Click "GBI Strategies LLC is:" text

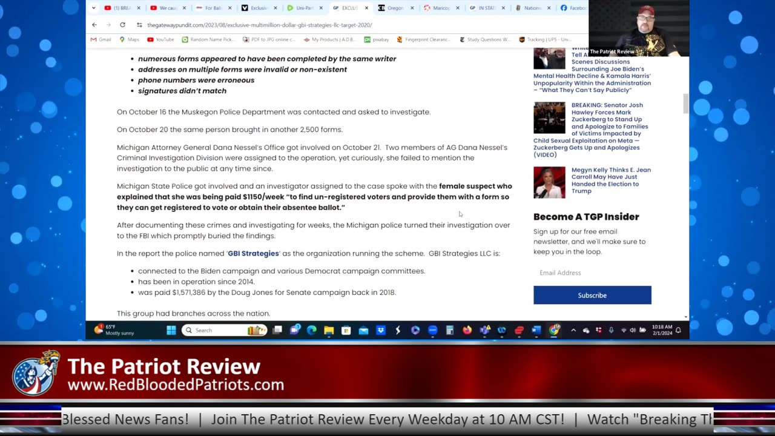pyautogui.click(x=464, y=253)
